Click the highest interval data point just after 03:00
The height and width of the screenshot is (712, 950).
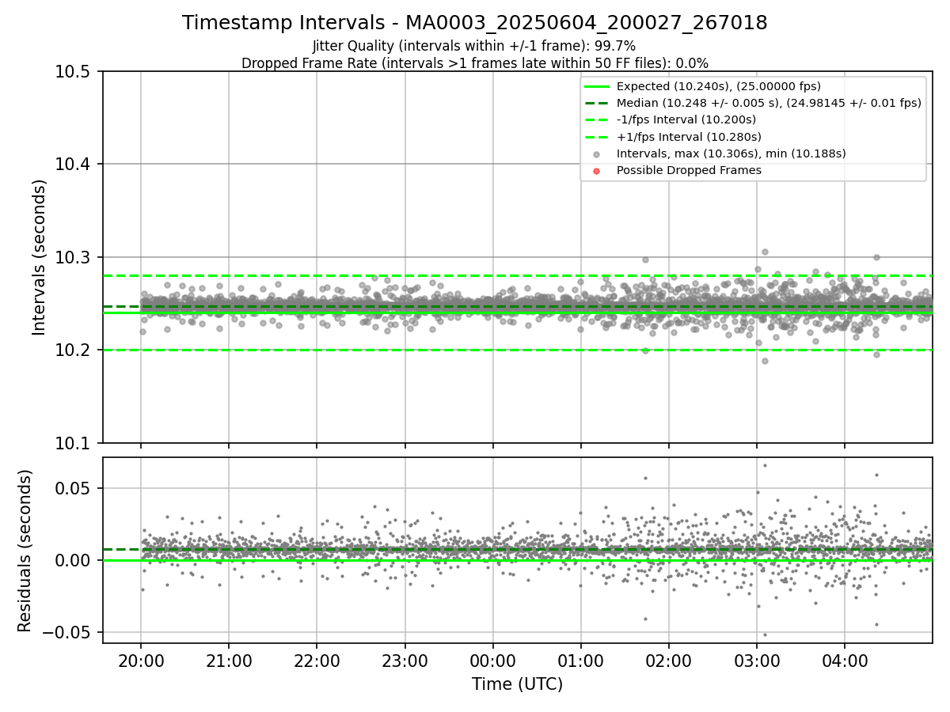(x=765, y=252)
